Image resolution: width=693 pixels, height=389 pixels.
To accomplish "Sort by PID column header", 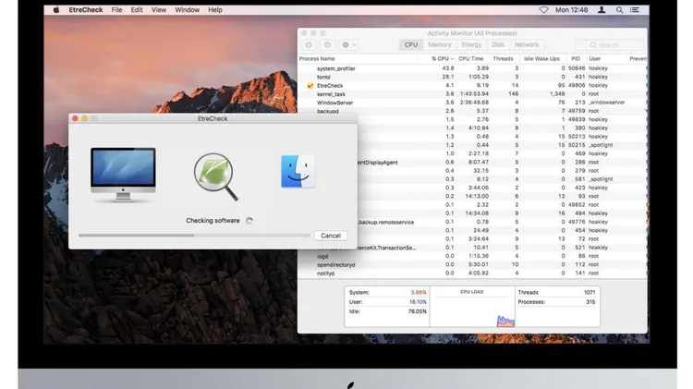I will (x=576, y=59).
